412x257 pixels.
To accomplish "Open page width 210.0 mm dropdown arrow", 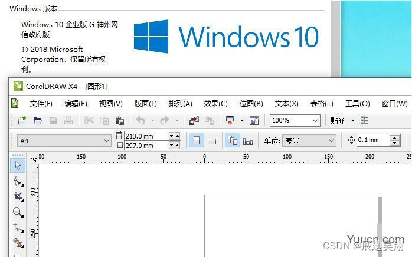I will point(172,136).
